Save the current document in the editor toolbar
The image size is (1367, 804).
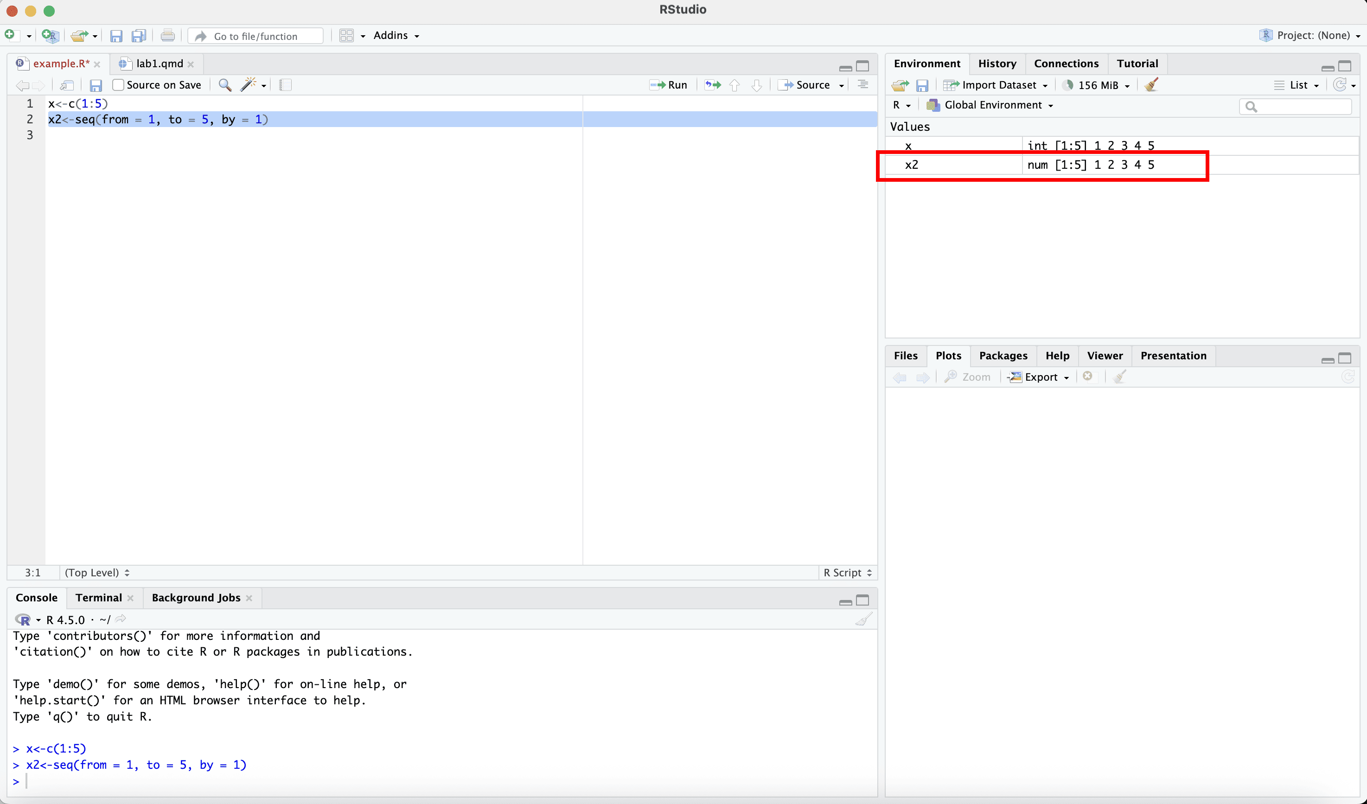click(96, 85)
